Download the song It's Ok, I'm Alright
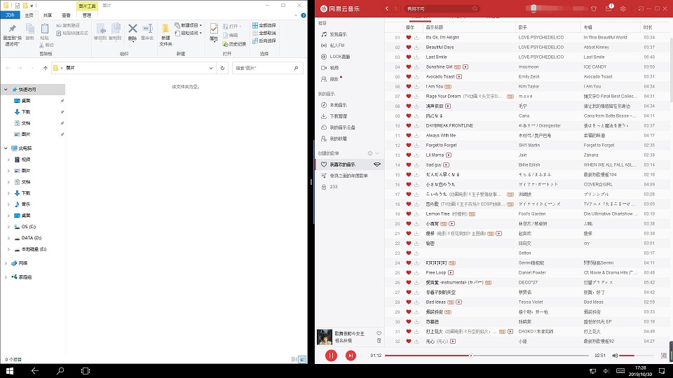This screenshot has width=673, height=378. (x=416, y=37)
